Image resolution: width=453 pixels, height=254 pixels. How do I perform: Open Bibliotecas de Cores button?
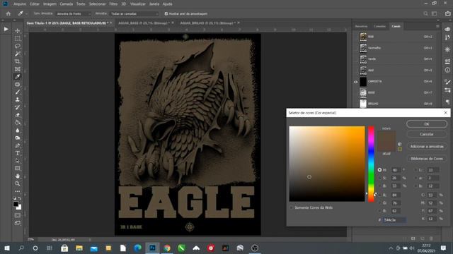pos(427,159)
